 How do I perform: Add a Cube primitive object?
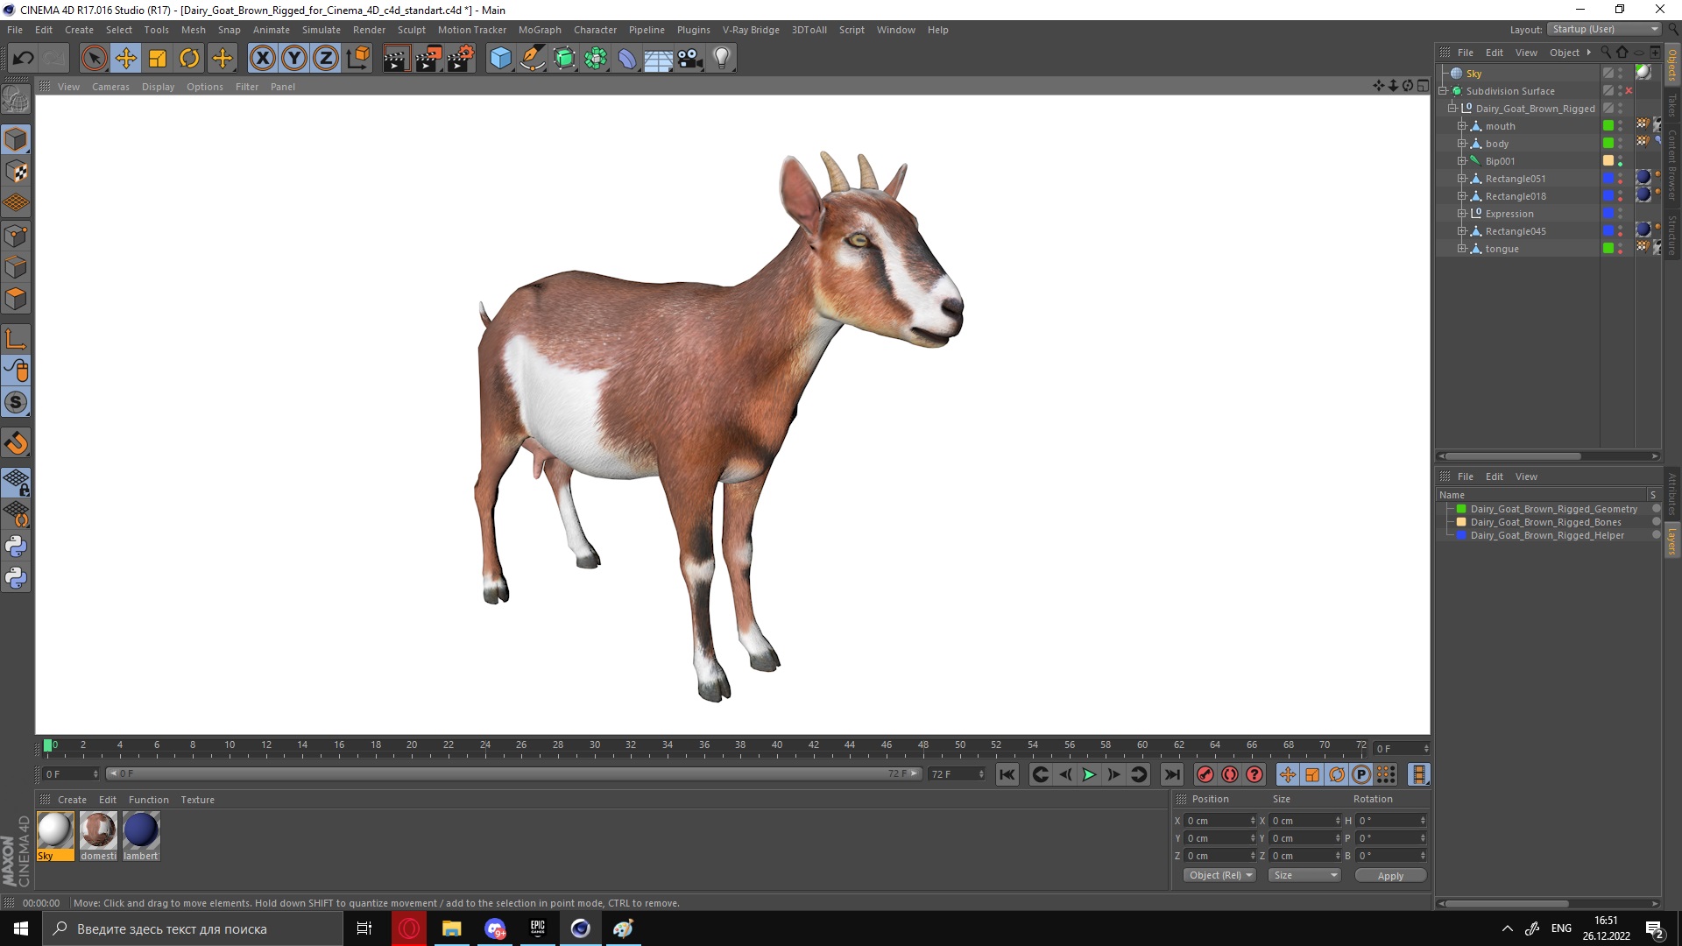(x=500, y=59)
